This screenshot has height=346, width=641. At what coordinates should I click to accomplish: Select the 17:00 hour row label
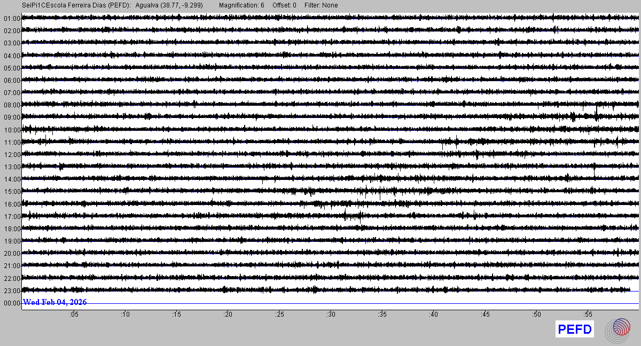11,217
